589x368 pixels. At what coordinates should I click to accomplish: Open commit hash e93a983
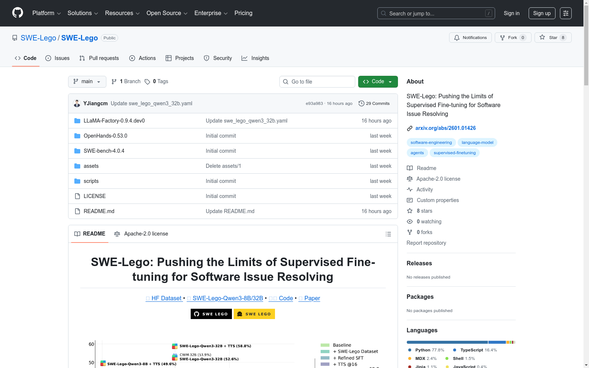pyautogui.click(x=314, y=103)
